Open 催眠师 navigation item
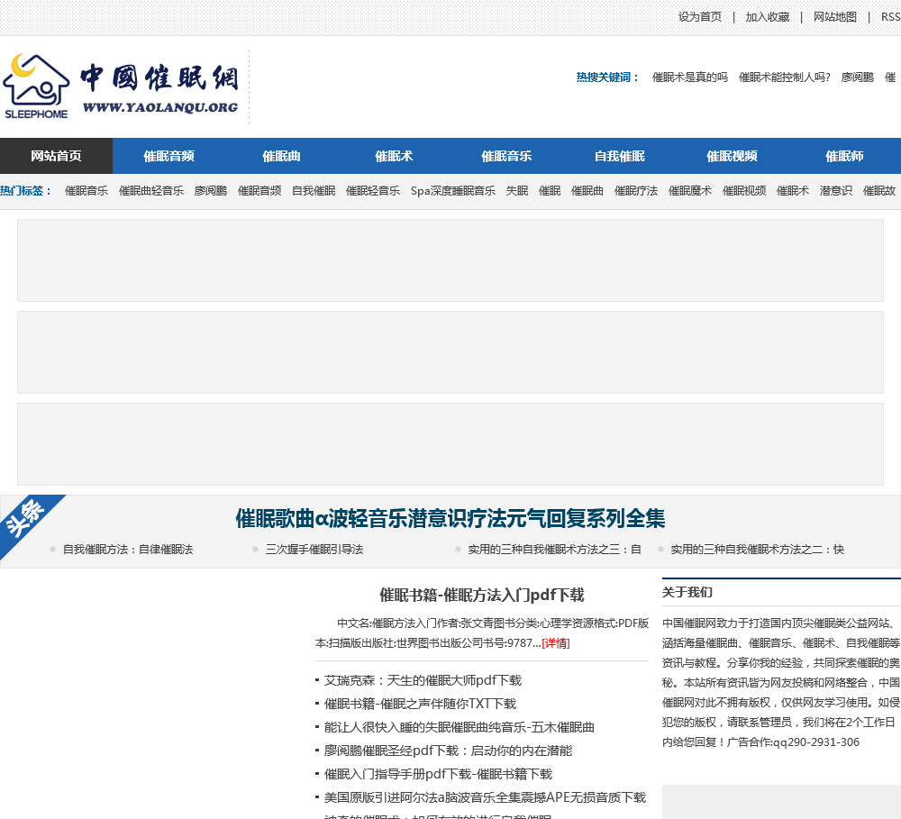Screen dimensions: 901x819 point(845,156)
